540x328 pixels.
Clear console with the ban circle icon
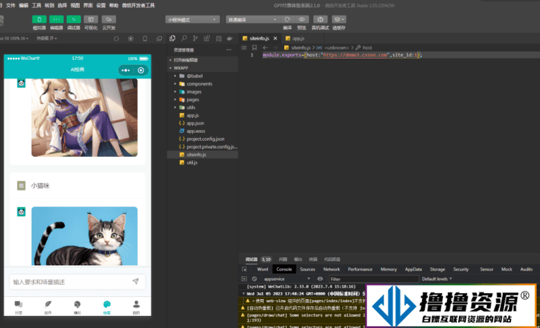pyautogui.click(x=254, y=279)
